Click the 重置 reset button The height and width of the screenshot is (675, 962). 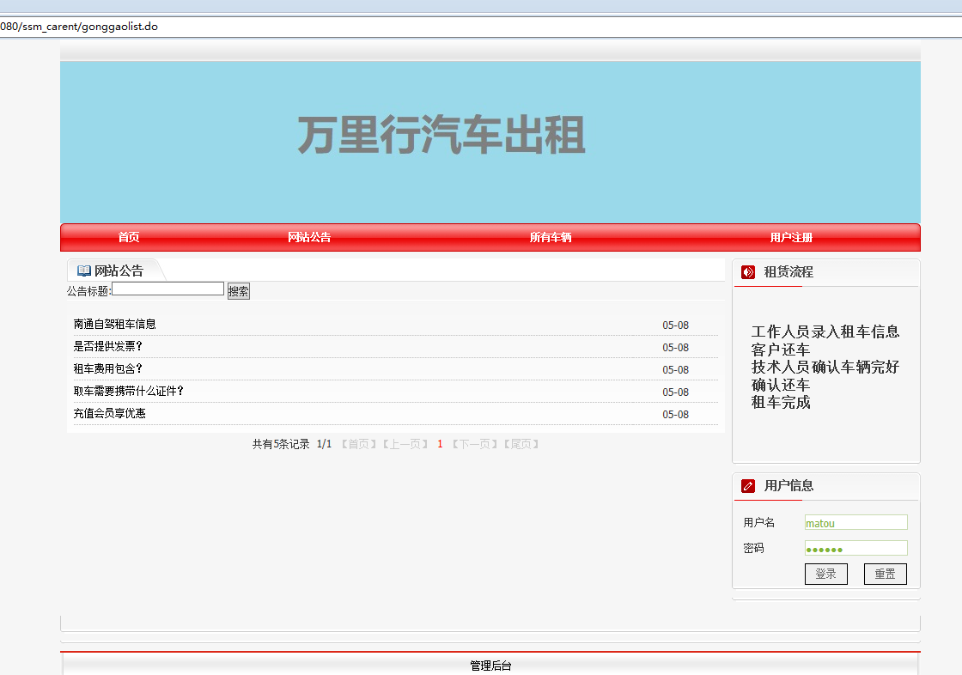tap(885, 574)
